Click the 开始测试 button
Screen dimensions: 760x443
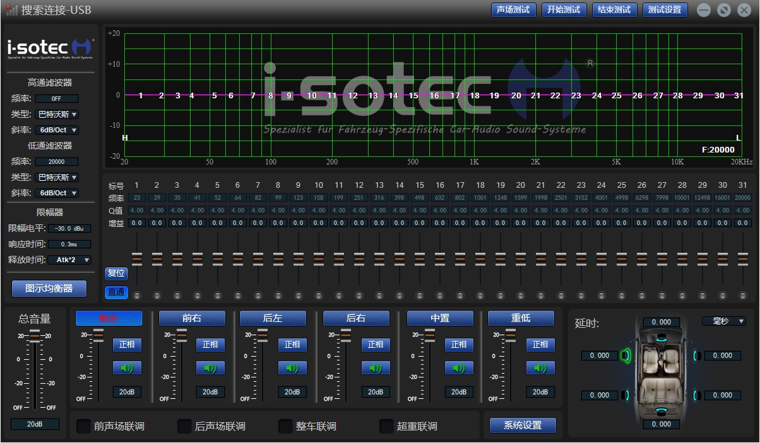[564, 10]
